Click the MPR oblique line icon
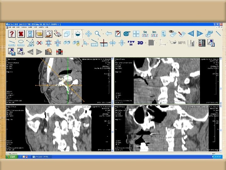This screenshot has height=170, width=226. coord(94,43)
